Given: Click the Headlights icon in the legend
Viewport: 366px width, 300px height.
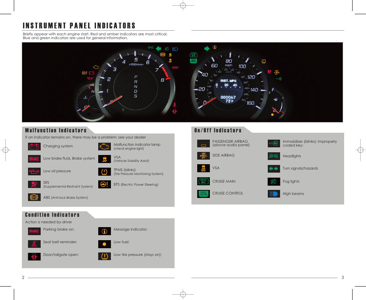Looking at the screenshot, I should [x=274, y=156].
